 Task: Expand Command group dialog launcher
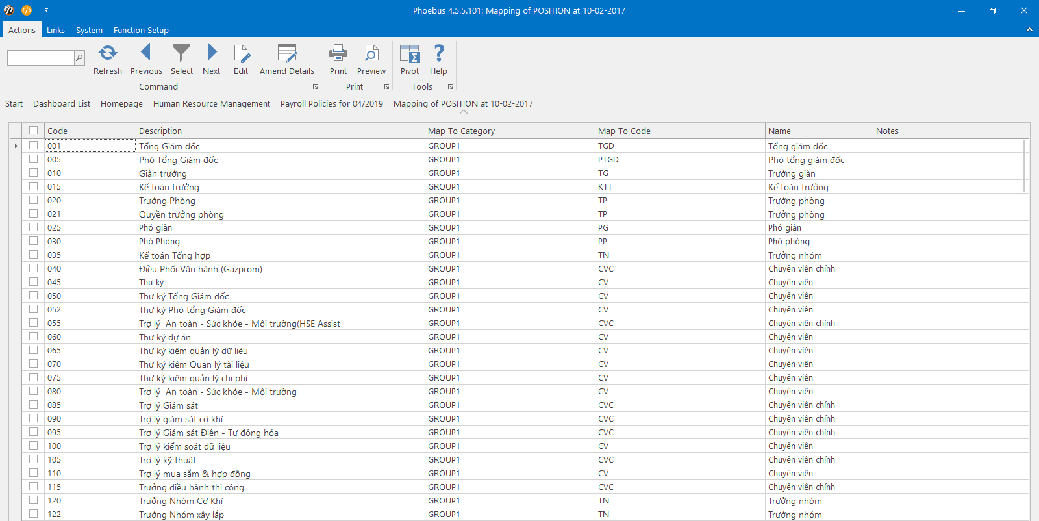coord(316,87)
